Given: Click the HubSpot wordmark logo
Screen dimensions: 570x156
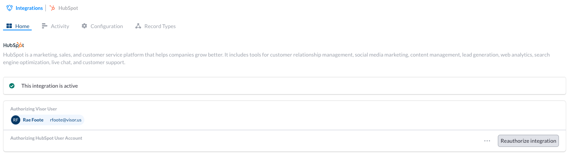Looking at the screenshot, I should coord(14,45).
